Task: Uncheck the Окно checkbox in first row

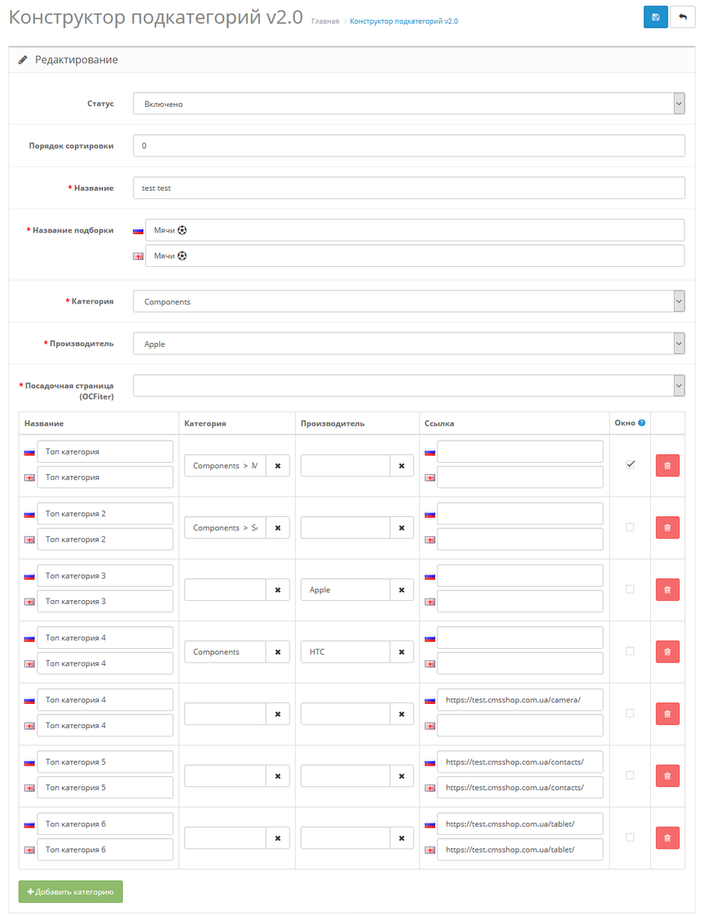Action: [x=630, y=464]
